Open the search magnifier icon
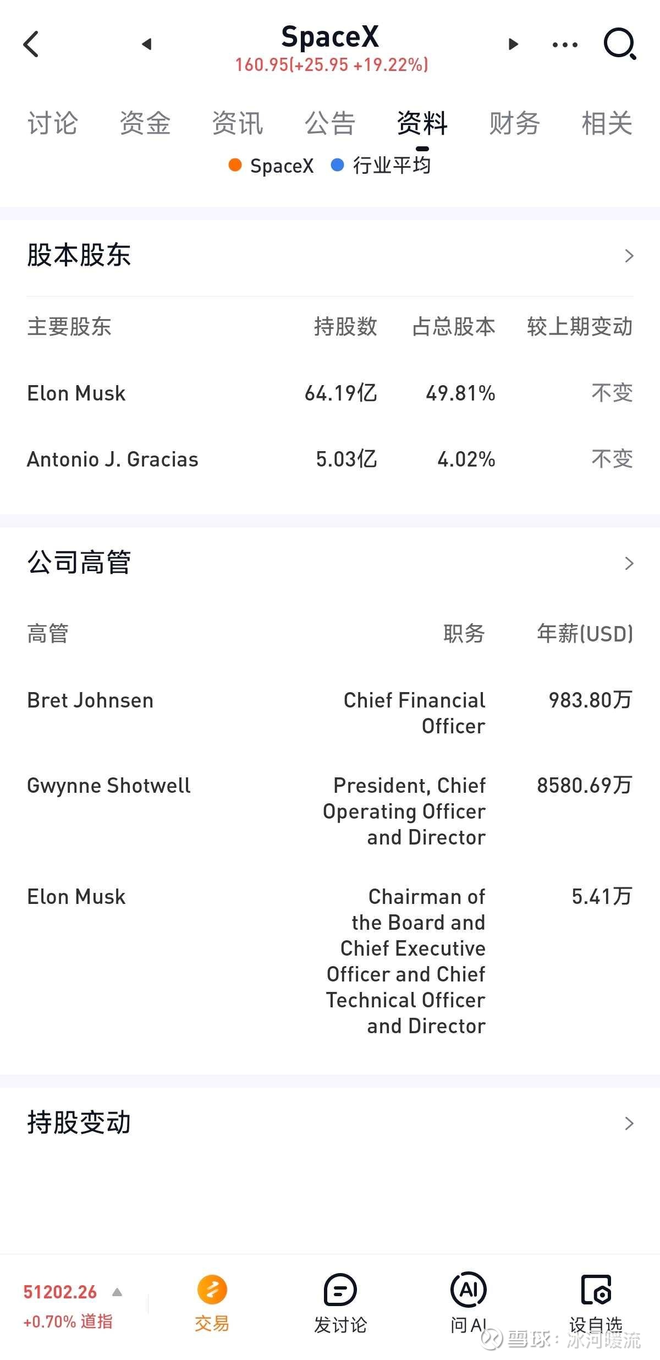The height and width of the screenshot is (1360, 660). click(620, 44)
